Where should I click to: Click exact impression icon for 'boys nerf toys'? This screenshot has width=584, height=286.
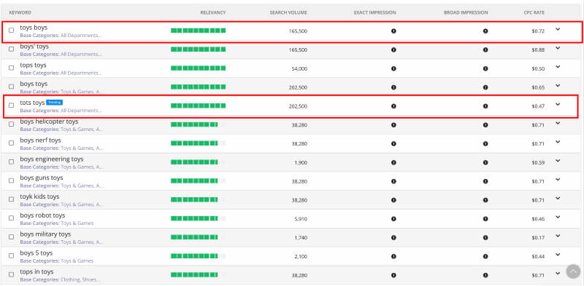click(x=393, y=144)
